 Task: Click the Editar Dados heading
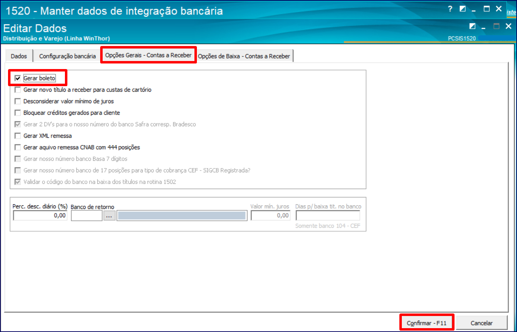[x=35, y=28]
